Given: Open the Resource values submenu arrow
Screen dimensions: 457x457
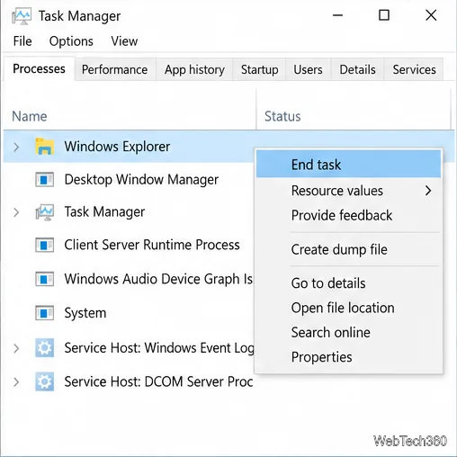Looking at the screenshot, I should tap(428, 191).
